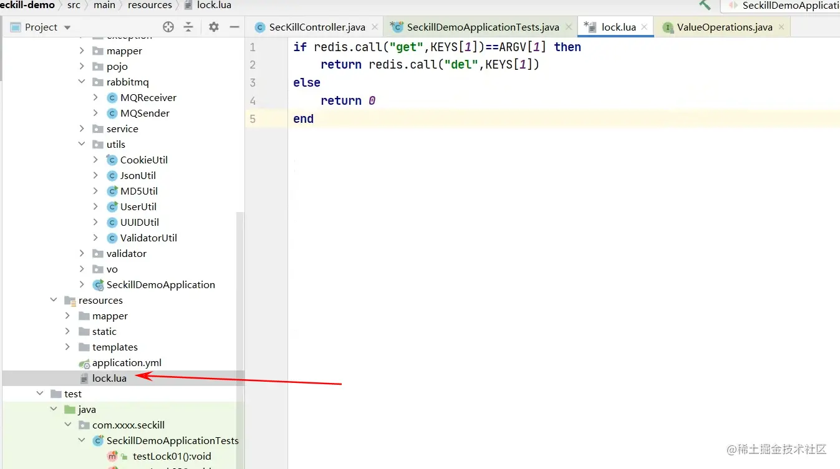840x469 pixels.
Task: Hide the Project tool window
Action: (234, 27)
